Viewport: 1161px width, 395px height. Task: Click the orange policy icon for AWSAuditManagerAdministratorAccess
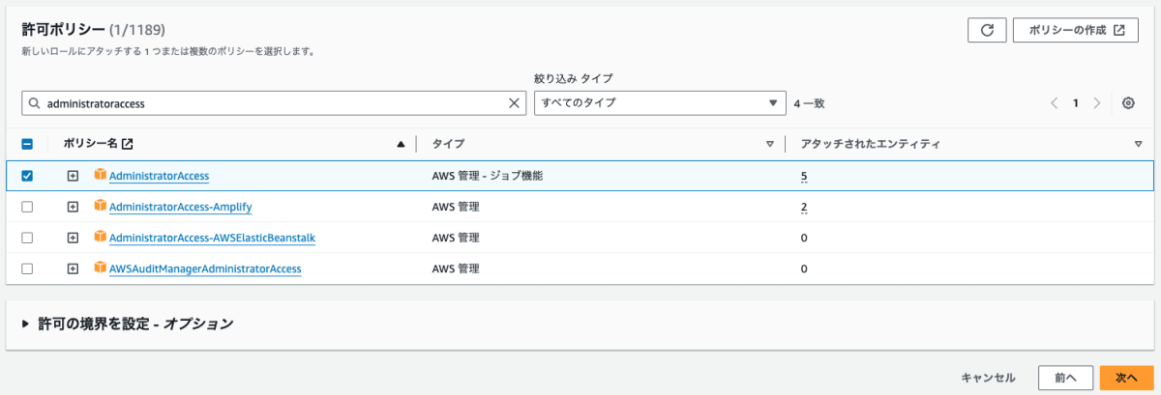click(x=100, y=268)
